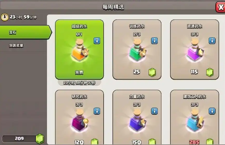Open info for 训练药水 potion
This screenshot has width=225, height=145.
(x=154, y=41)
